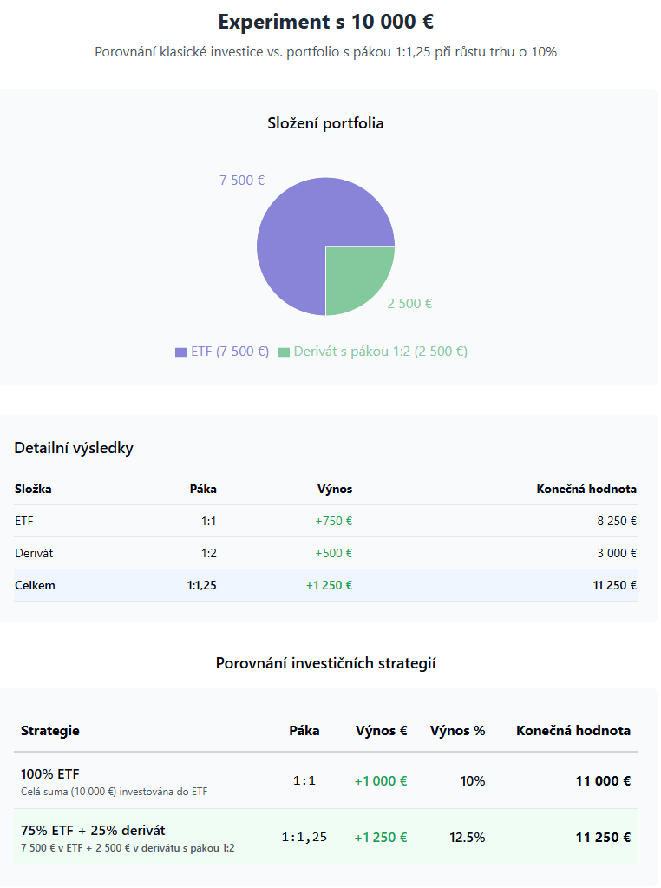This screenshot has height=888, width=661.
Task: Click the '7 500 €' pie chart label
Action: (242, 181)
